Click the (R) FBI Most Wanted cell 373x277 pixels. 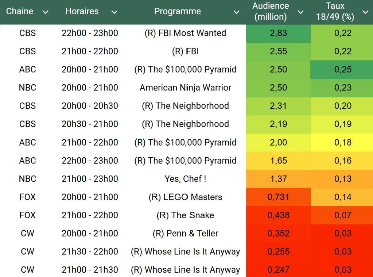(x=185, y=33)
